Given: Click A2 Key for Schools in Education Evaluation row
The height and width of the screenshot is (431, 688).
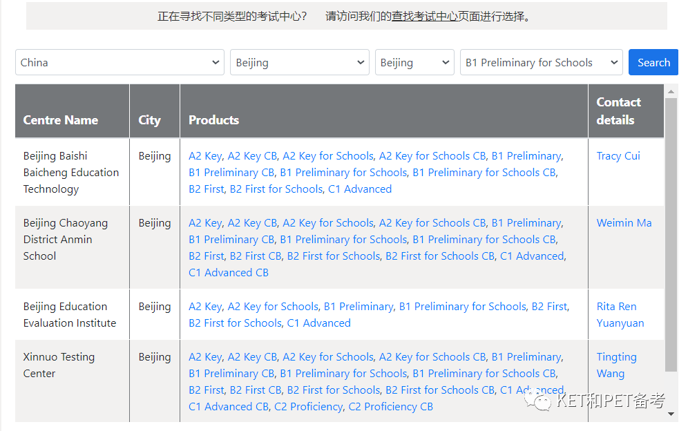Looking at the screenshot, I should point(273,307).
